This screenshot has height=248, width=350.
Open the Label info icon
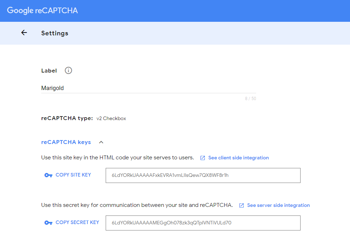(x=68, y=70)
